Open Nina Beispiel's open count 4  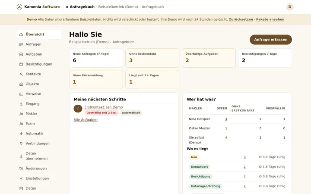click(226, 119)
